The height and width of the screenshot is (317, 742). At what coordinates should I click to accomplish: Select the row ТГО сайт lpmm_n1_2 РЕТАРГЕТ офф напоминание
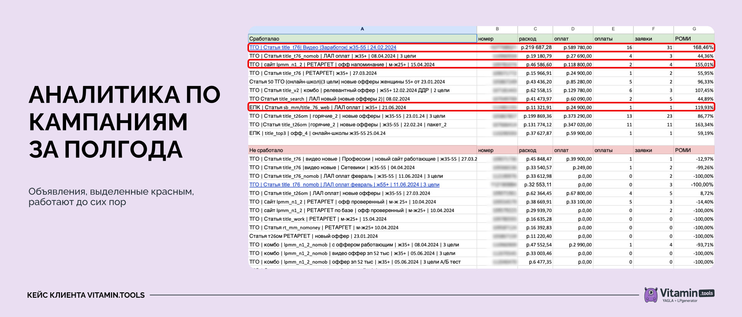coord(481,64)
